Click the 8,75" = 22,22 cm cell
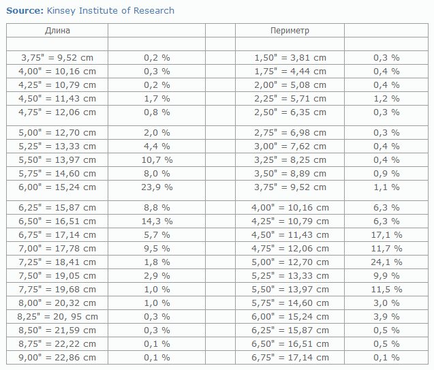Screen dimensions: 434x370 click(x=57, y=343)
